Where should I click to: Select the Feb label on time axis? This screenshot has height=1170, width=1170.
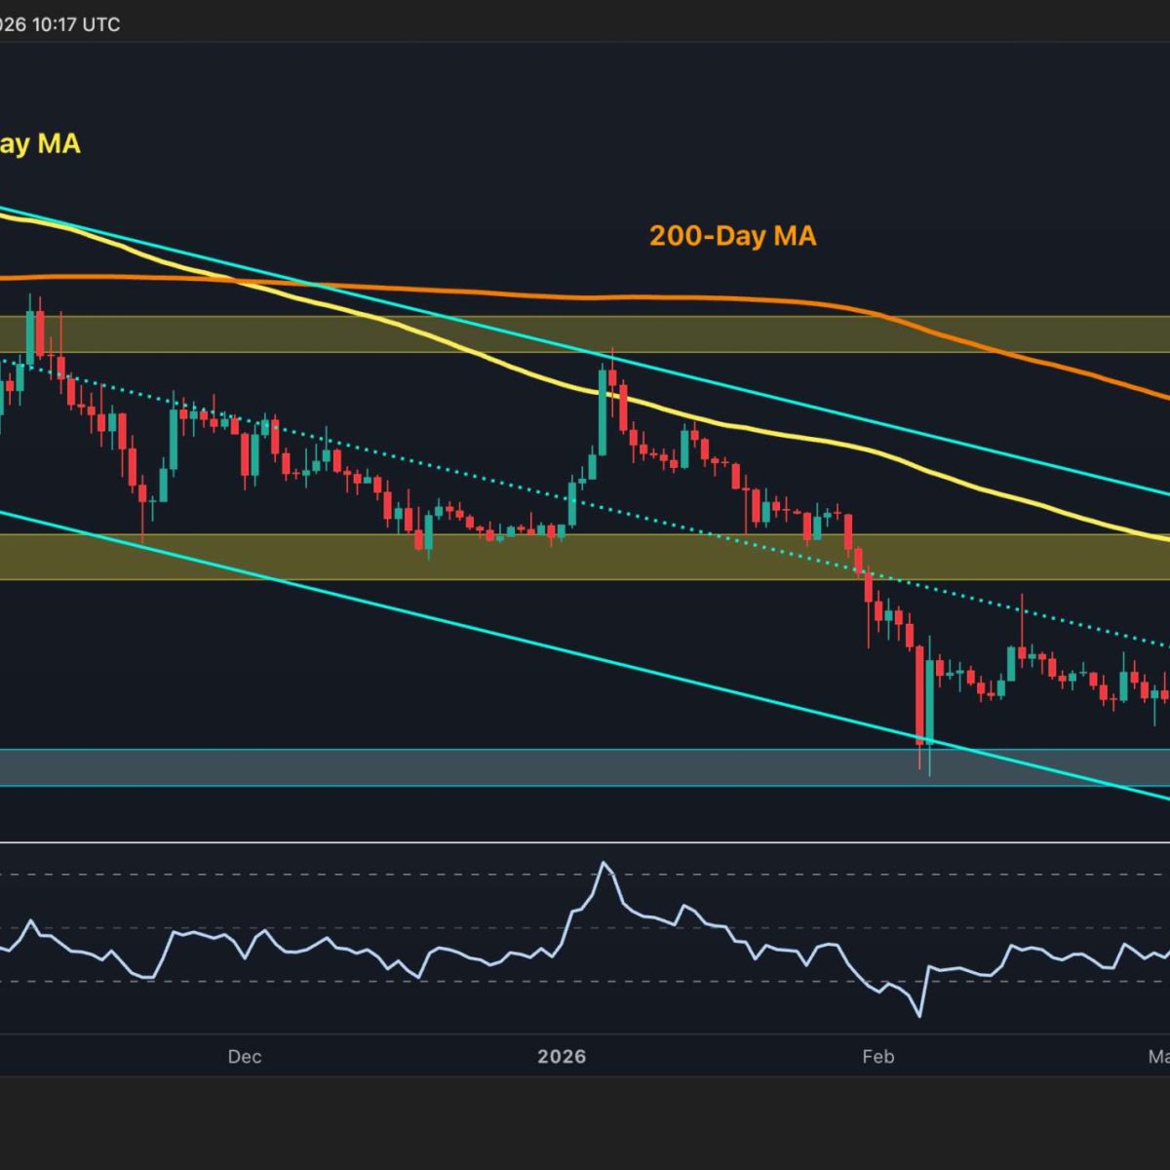877,1057
